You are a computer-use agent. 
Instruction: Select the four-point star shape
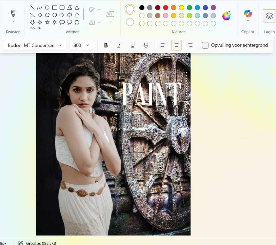tap(40, 22)
